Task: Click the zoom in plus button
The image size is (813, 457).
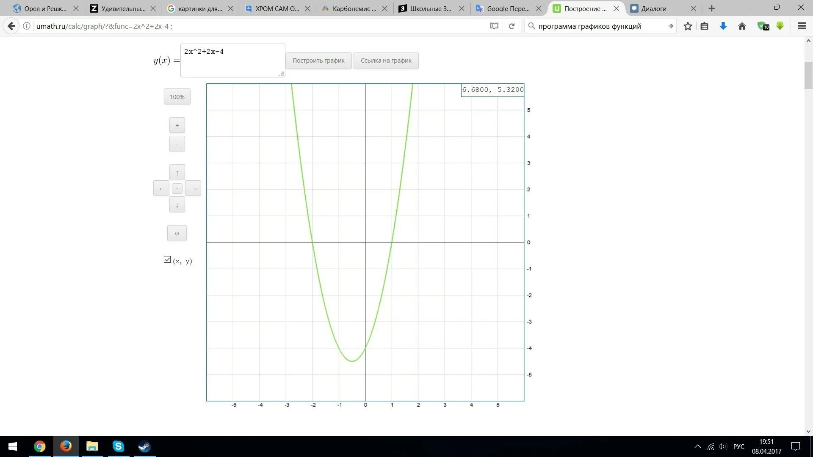Action: pos(177,125)
